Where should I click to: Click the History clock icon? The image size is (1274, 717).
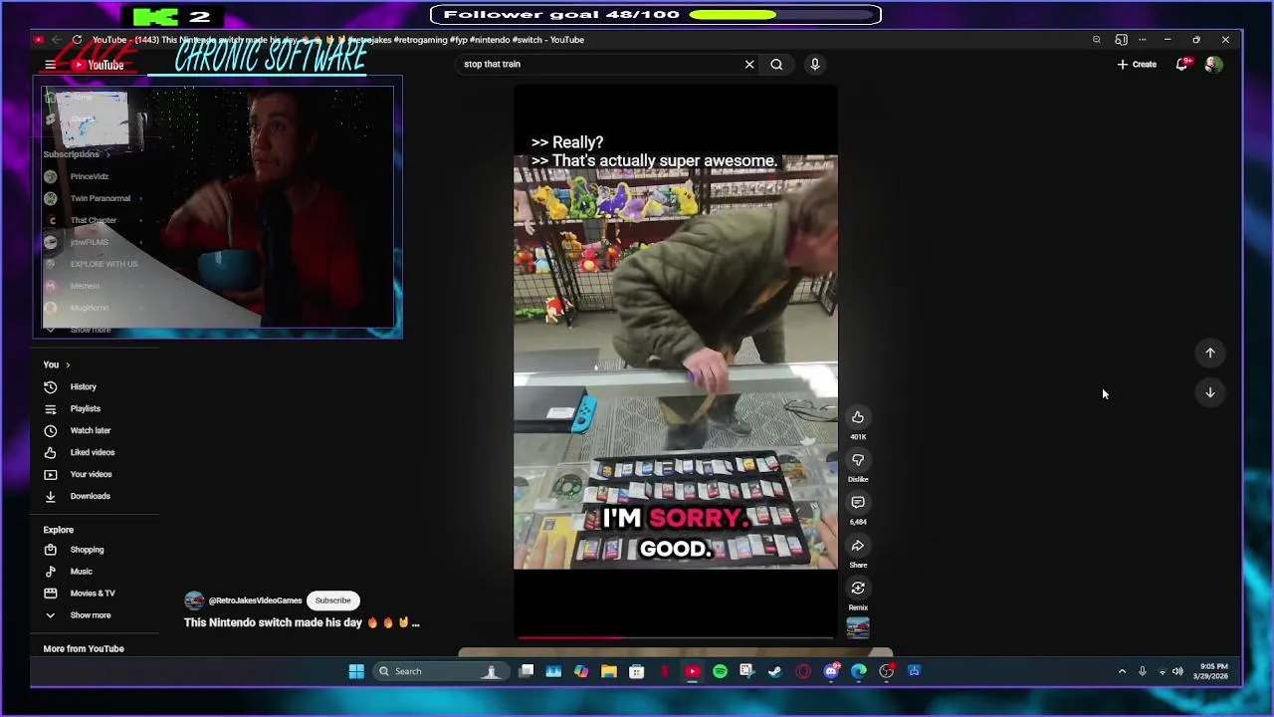coord(50,386)
